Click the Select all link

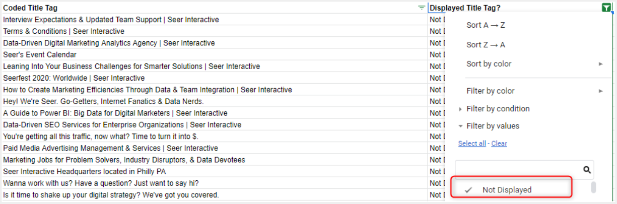[x=472, y=144]
